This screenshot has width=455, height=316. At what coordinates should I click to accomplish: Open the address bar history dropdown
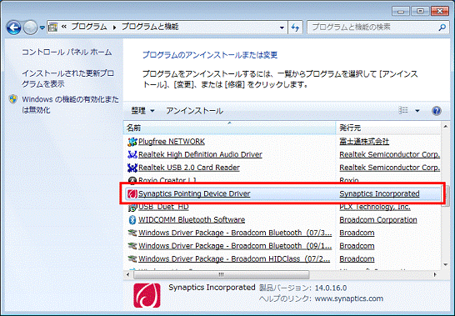coord(282,28)
